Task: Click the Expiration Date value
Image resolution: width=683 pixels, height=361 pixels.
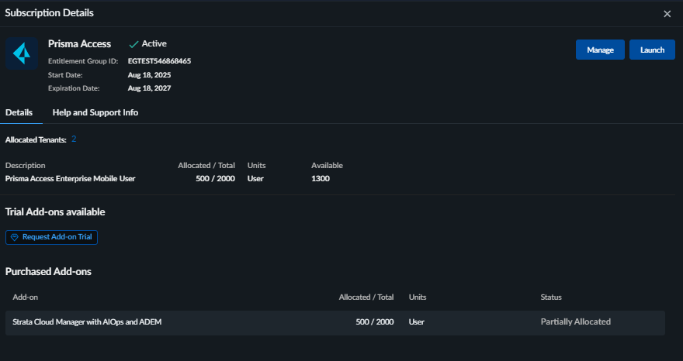Action: pos(149,88)
